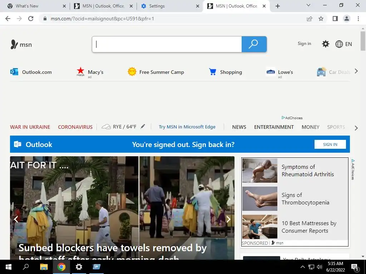Click the browser address bar

coord(173,19)
